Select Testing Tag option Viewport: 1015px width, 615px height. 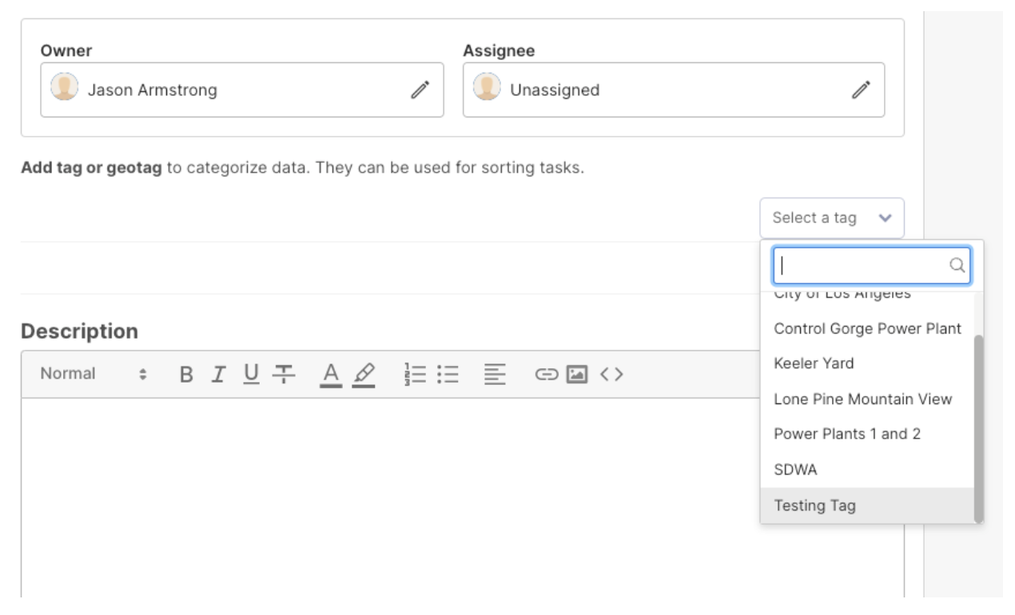click(x=867, y=506)
